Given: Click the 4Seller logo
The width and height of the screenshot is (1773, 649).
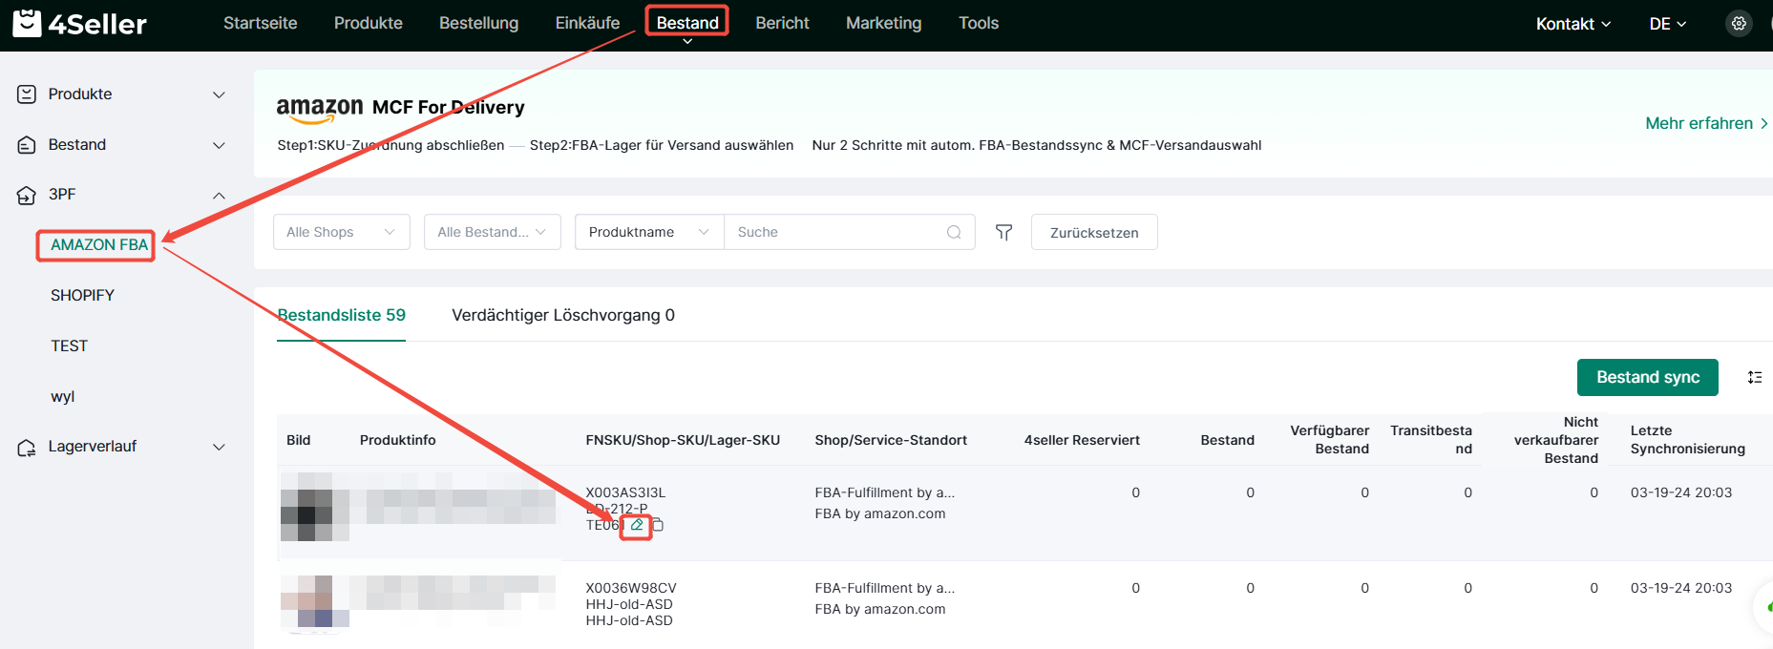Looking at the screenshot, I should coord(80,23).
